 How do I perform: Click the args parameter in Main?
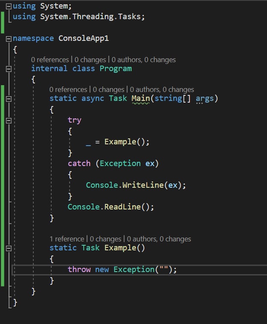(x=205, y=98)
